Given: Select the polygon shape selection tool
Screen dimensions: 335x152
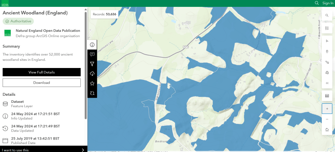Looking at the screenshot, I should click(327, 72).
